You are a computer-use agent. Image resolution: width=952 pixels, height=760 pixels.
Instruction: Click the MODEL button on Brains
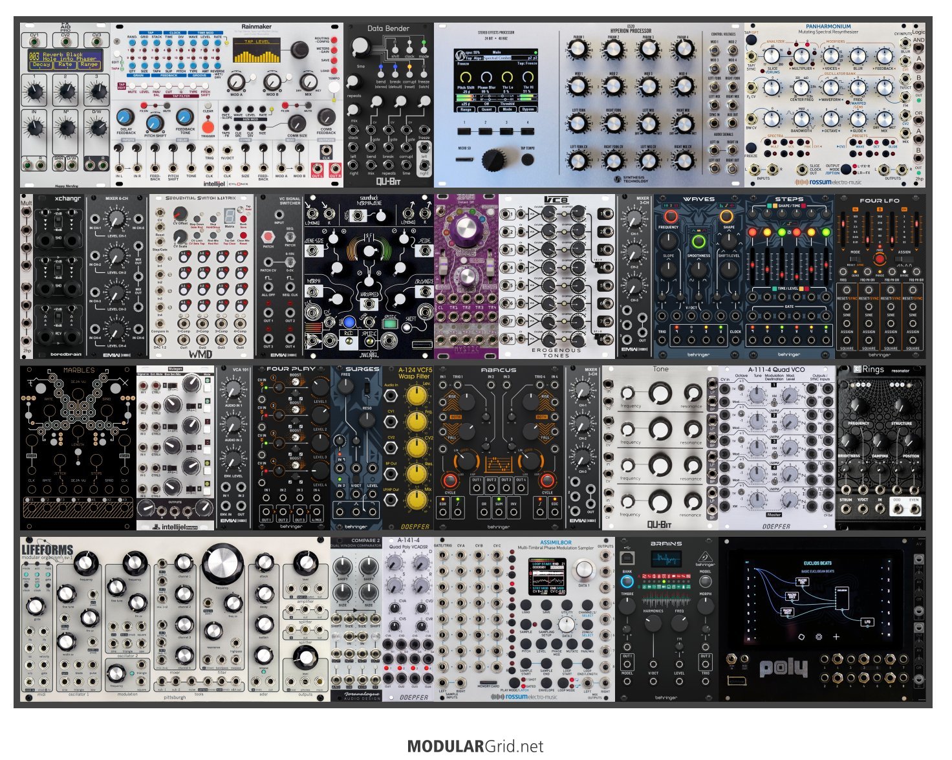[706, 581]
